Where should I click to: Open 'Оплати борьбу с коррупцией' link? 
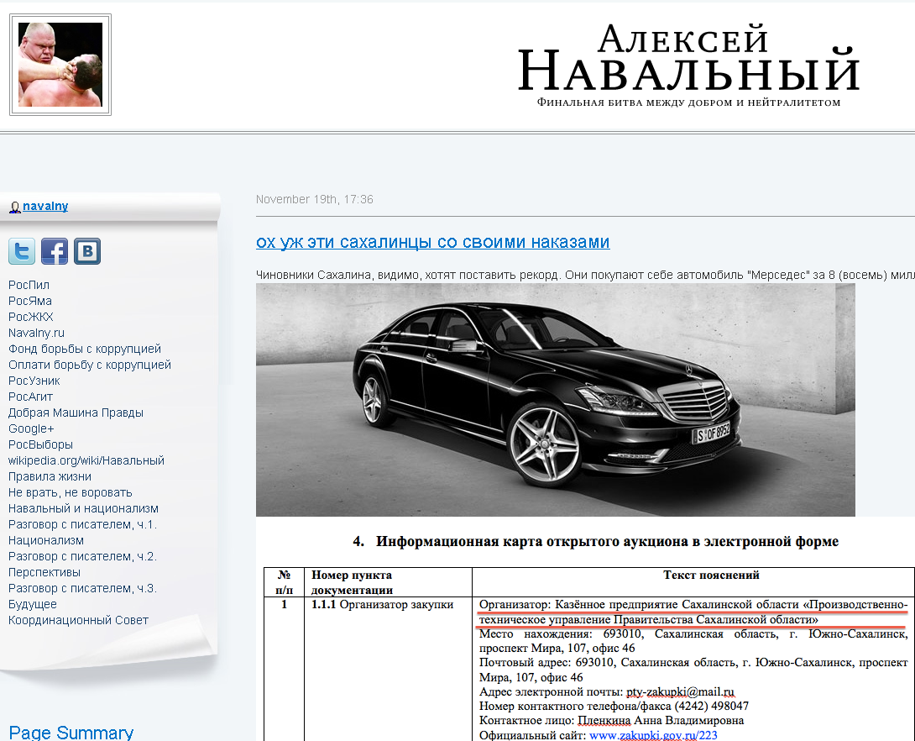click(x=89, y=365)
